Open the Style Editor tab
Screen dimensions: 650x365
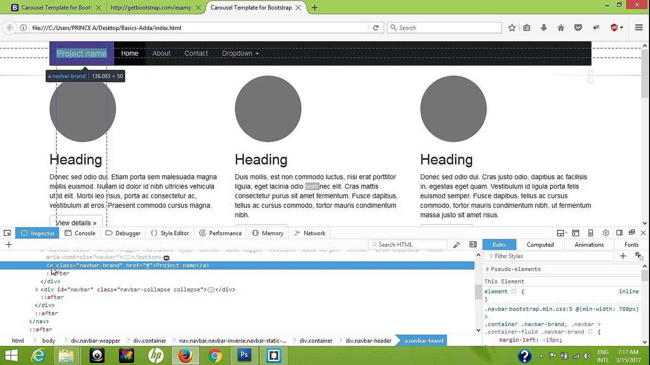tap(170, 233)
